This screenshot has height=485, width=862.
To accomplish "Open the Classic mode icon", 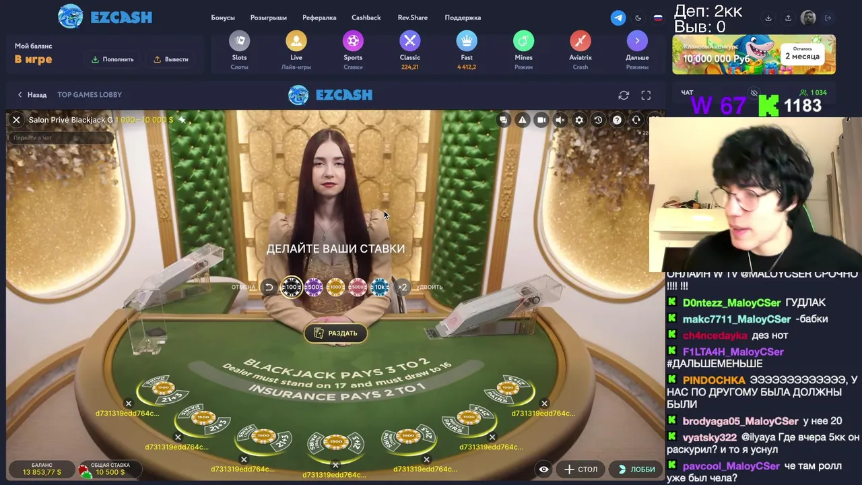I will coord(410,42).
